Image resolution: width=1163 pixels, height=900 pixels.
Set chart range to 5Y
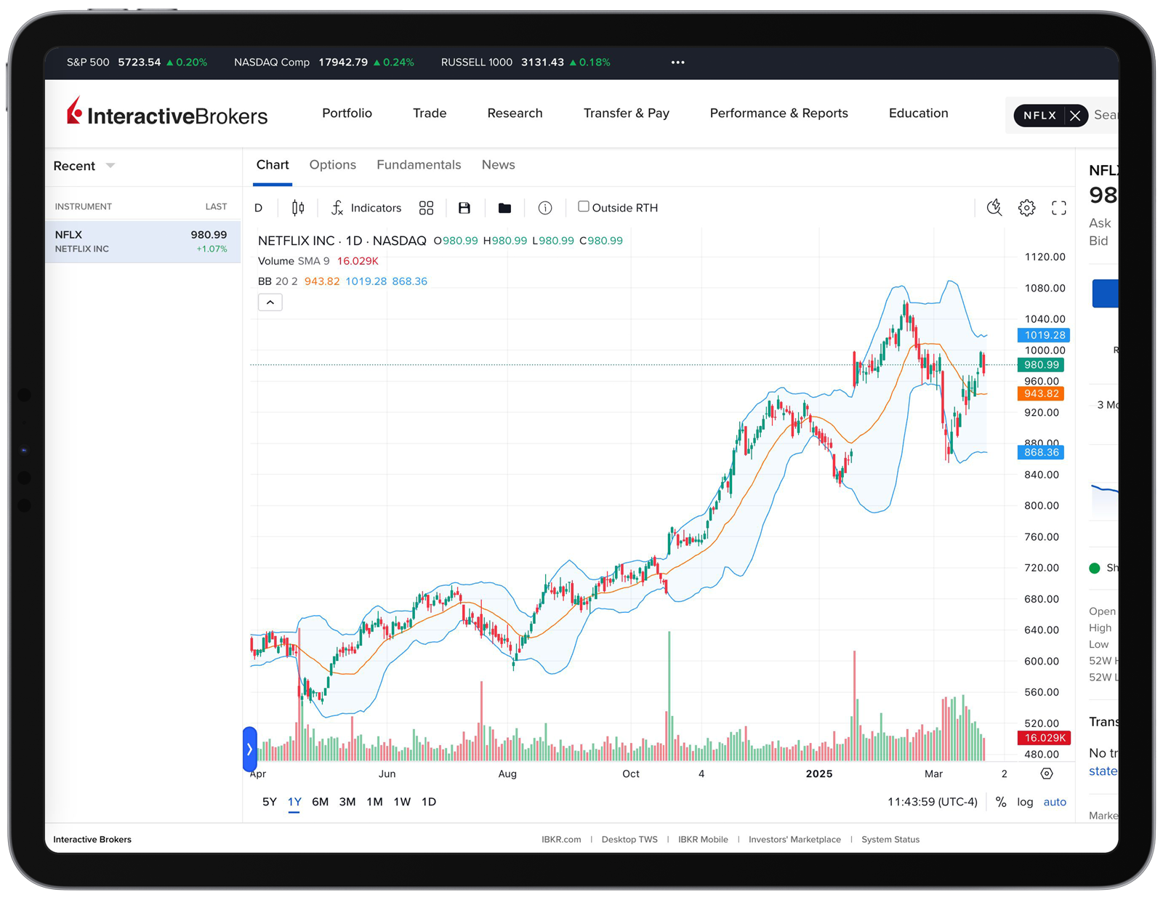pos(269,802)
